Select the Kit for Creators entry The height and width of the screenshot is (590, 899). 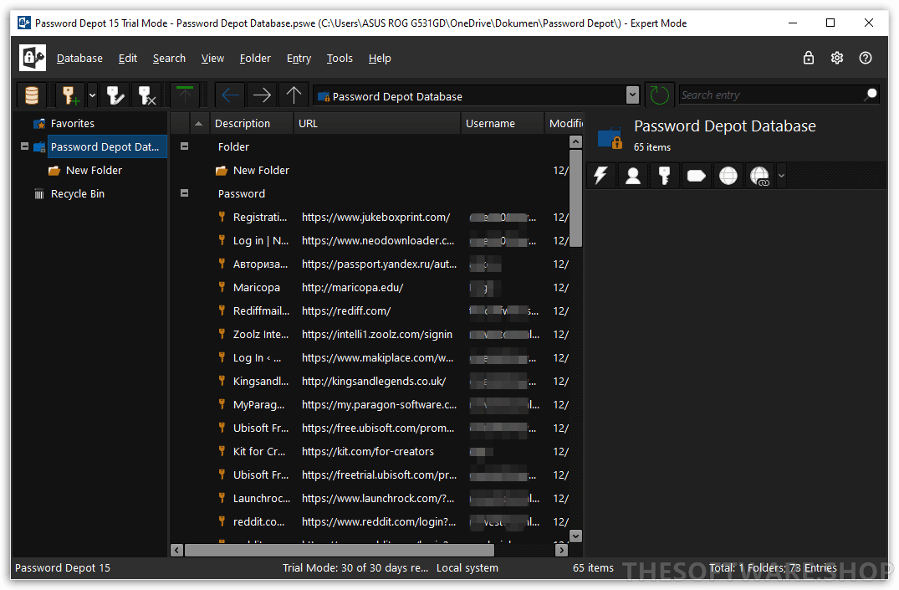pos(370,452)
